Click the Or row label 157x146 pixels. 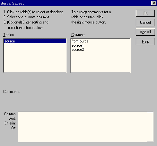coord(13,128)
